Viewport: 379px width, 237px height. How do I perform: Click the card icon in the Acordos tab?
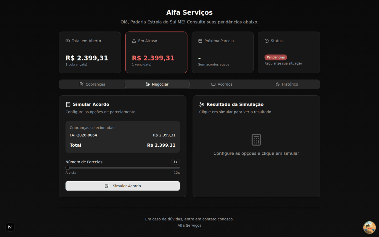[213, 84]
